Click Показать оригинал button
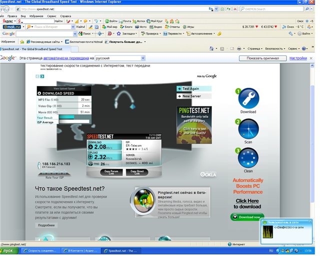The height and width of the screenshot is (256, 320). click(x=262, y=58)
